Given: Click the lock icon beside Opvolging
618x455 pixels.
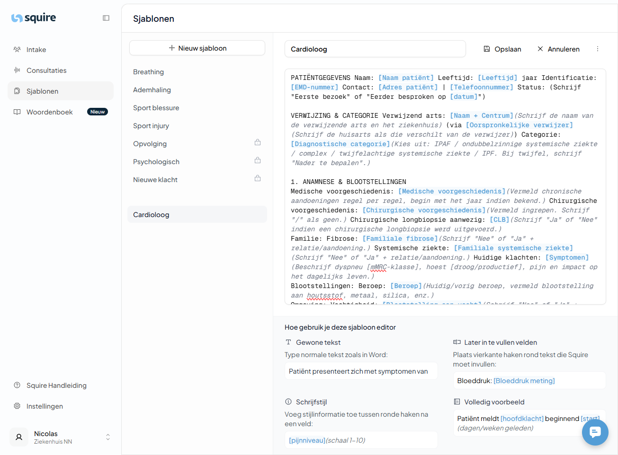Looking at the screenshot, I should coord(258,142).
